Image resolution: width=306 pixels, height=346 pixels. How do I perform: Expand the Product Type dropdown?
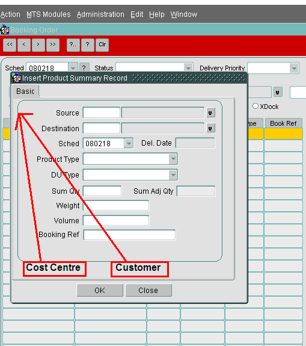pyautogui.click(x=173, y=159)
